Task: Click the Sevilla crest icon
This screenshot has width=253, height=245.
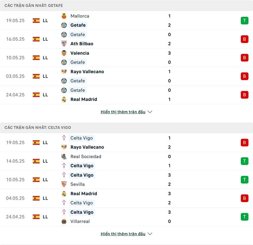Action: point(64,184)
